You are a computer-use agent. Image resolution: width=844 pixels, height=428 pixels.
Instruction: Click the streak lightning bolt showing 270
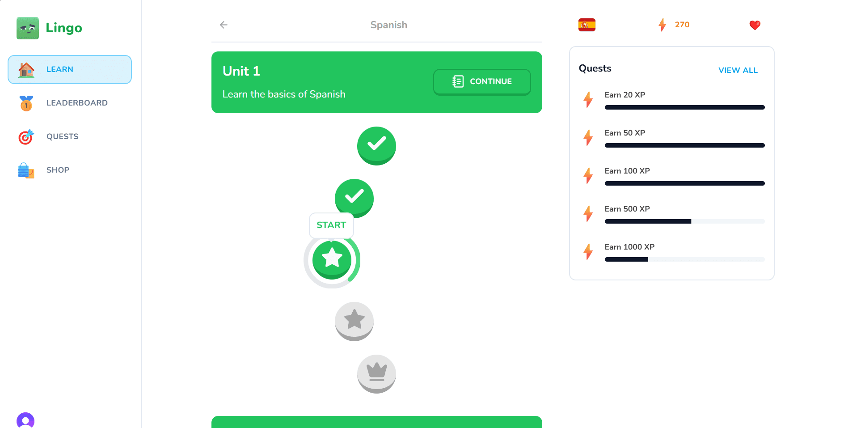pos(662,25)
